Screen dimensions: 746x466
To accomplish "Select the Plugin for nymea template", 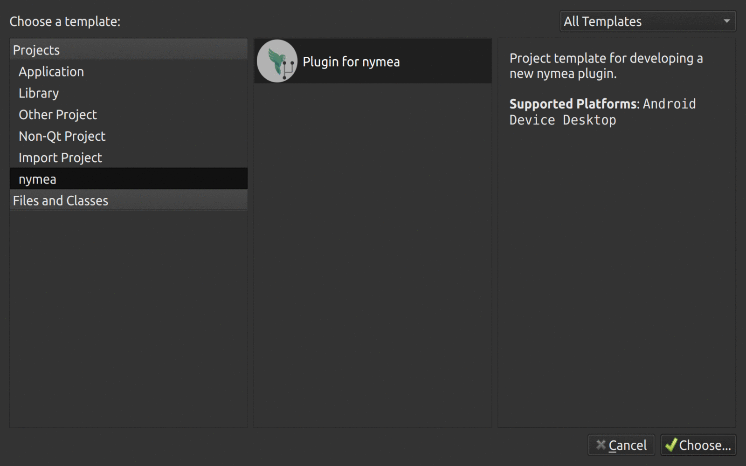I will point(373,61).
